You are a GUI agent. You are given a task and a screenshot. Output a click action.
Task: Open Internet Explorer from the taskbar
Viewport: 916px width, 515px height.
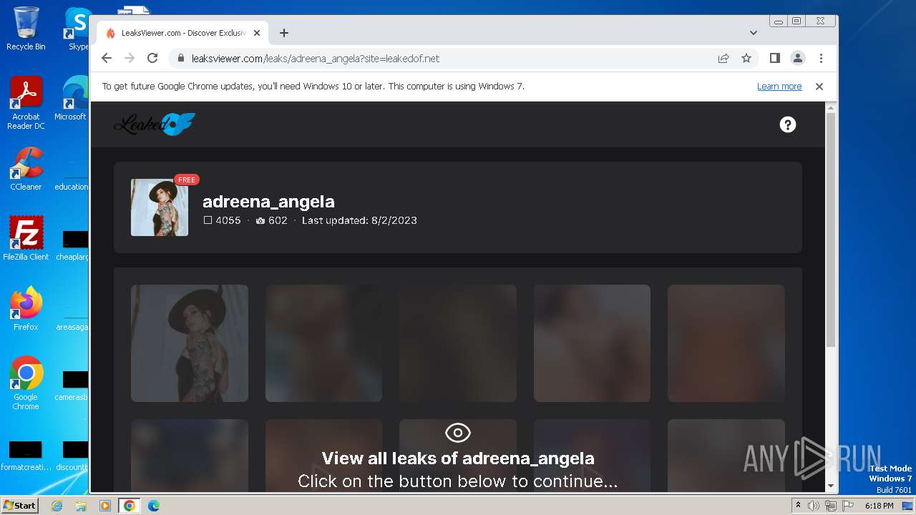point(57,506)
